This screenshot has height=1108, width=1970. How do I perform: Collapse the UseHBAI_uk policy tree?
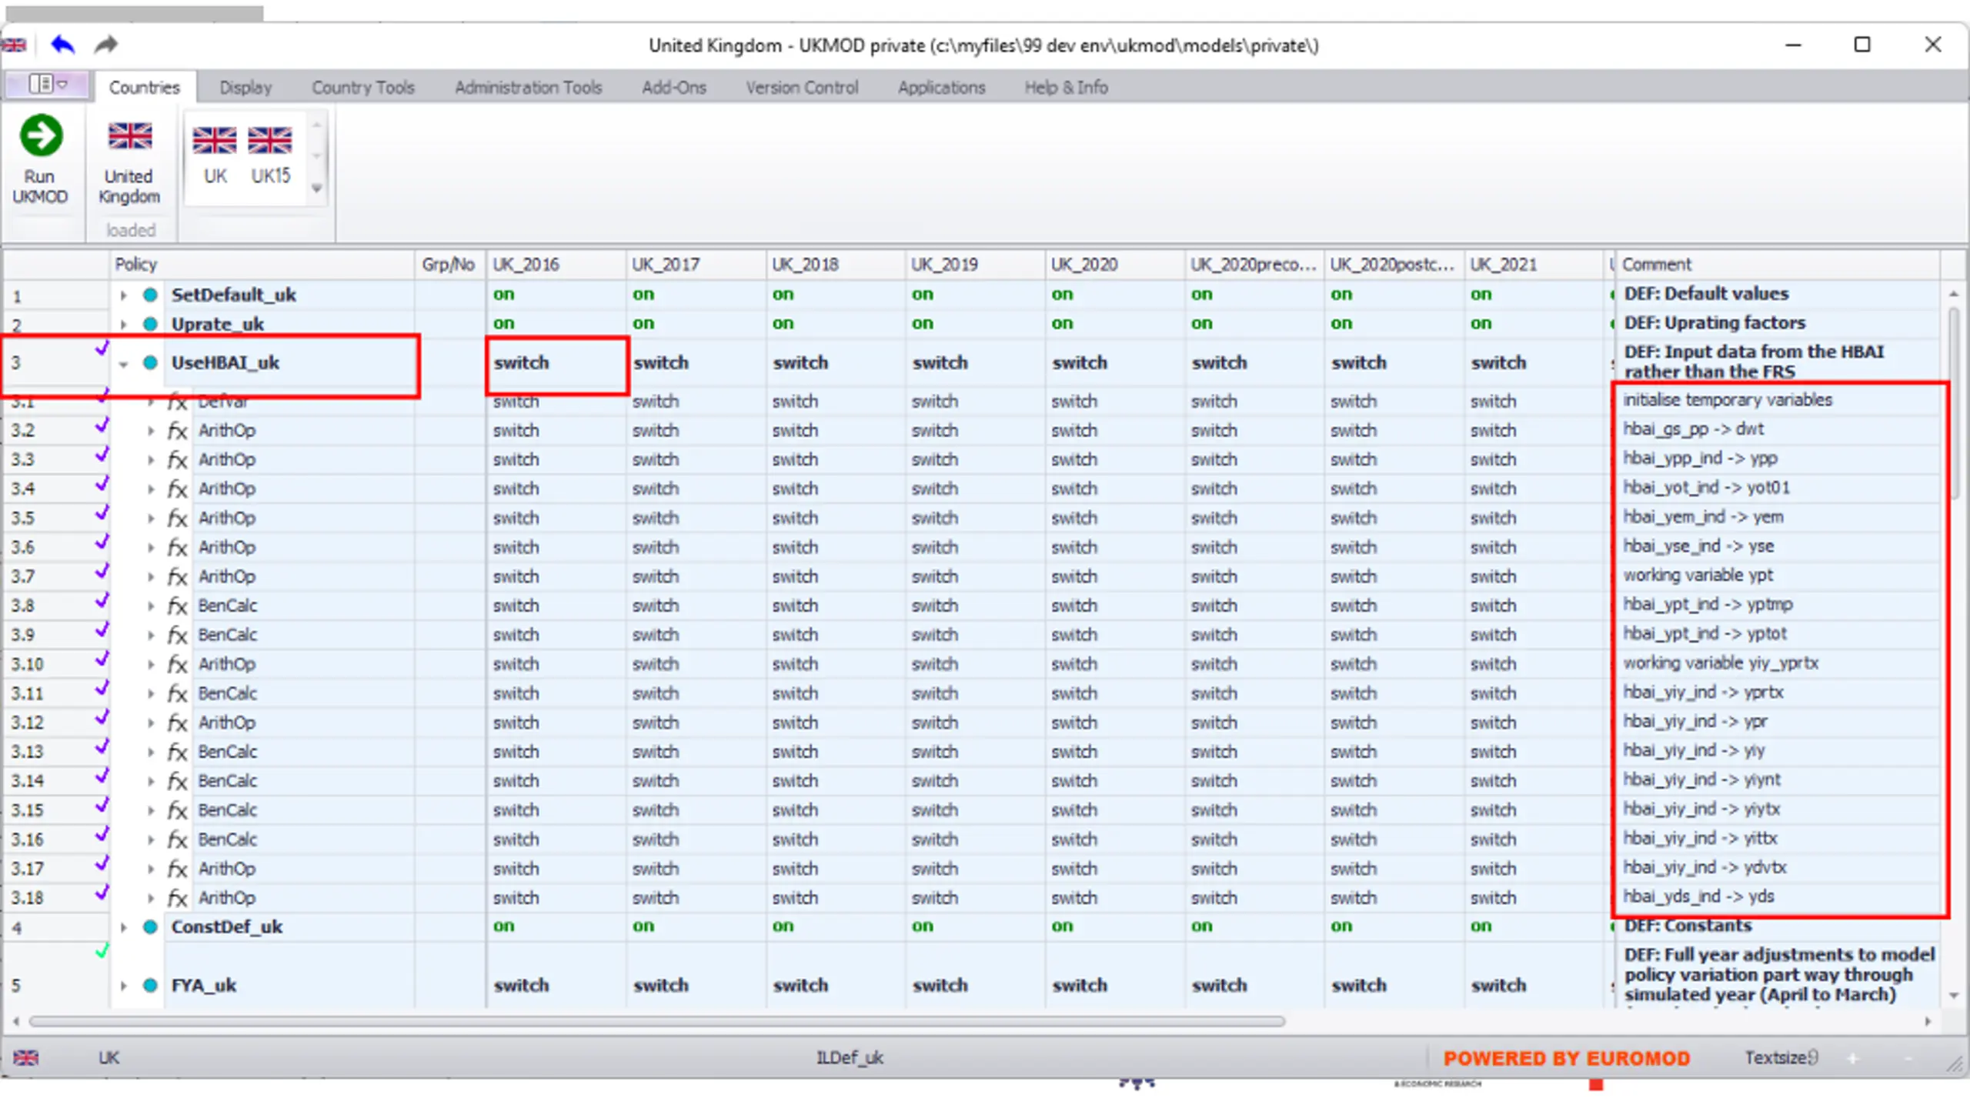[123, 364]
